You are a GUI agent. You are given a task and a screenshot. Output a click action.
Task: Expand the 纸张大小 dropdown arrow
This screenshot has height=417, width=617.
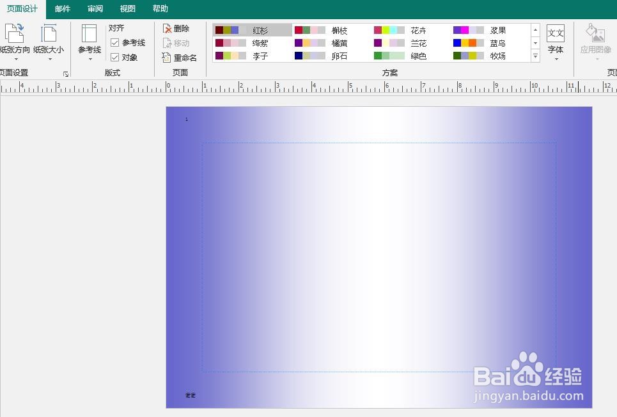50,59
